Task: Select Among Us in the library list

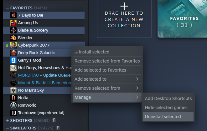Action: click(x=44, y=23)
